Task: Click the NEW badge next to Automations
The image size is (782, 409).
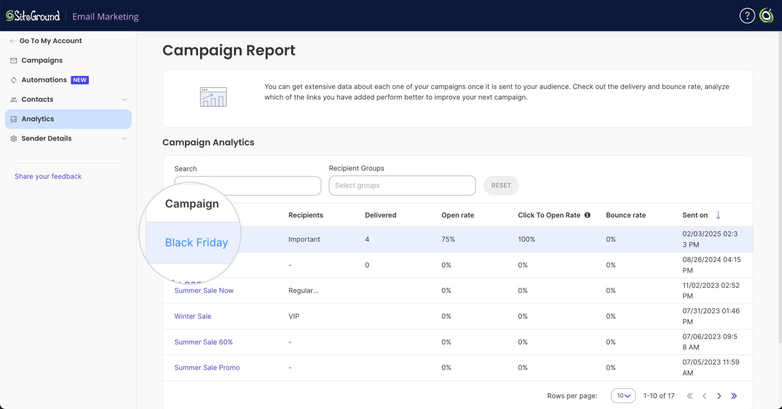Action: point(80,80)
